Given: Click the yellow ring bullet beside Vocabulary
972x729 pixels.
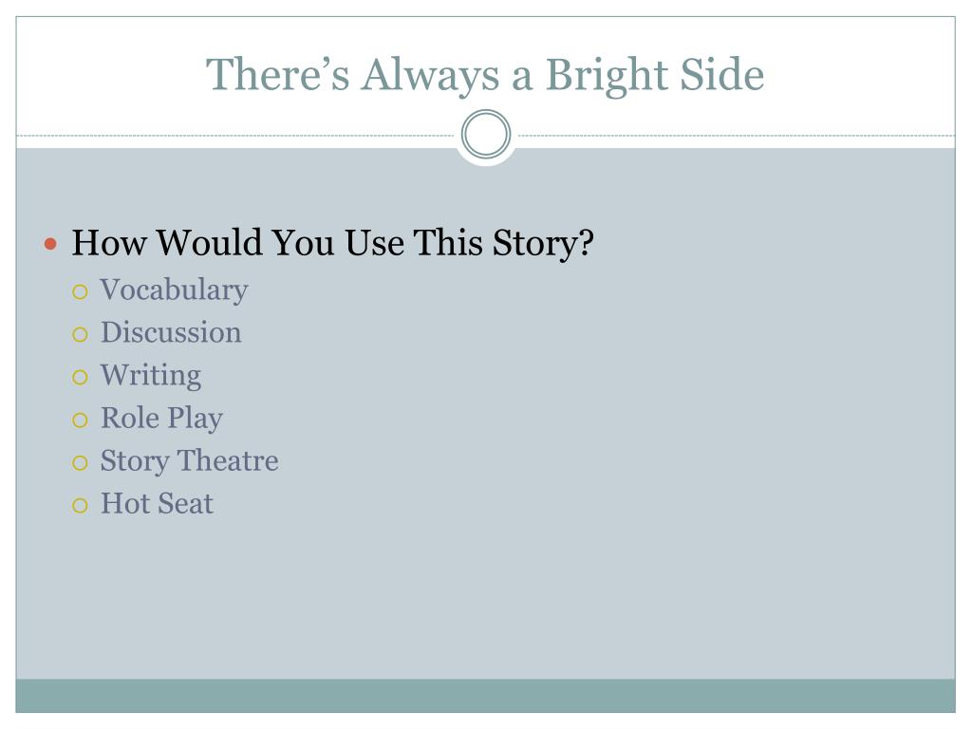Looking at the screenshot, I should click(x=80, y=291).
